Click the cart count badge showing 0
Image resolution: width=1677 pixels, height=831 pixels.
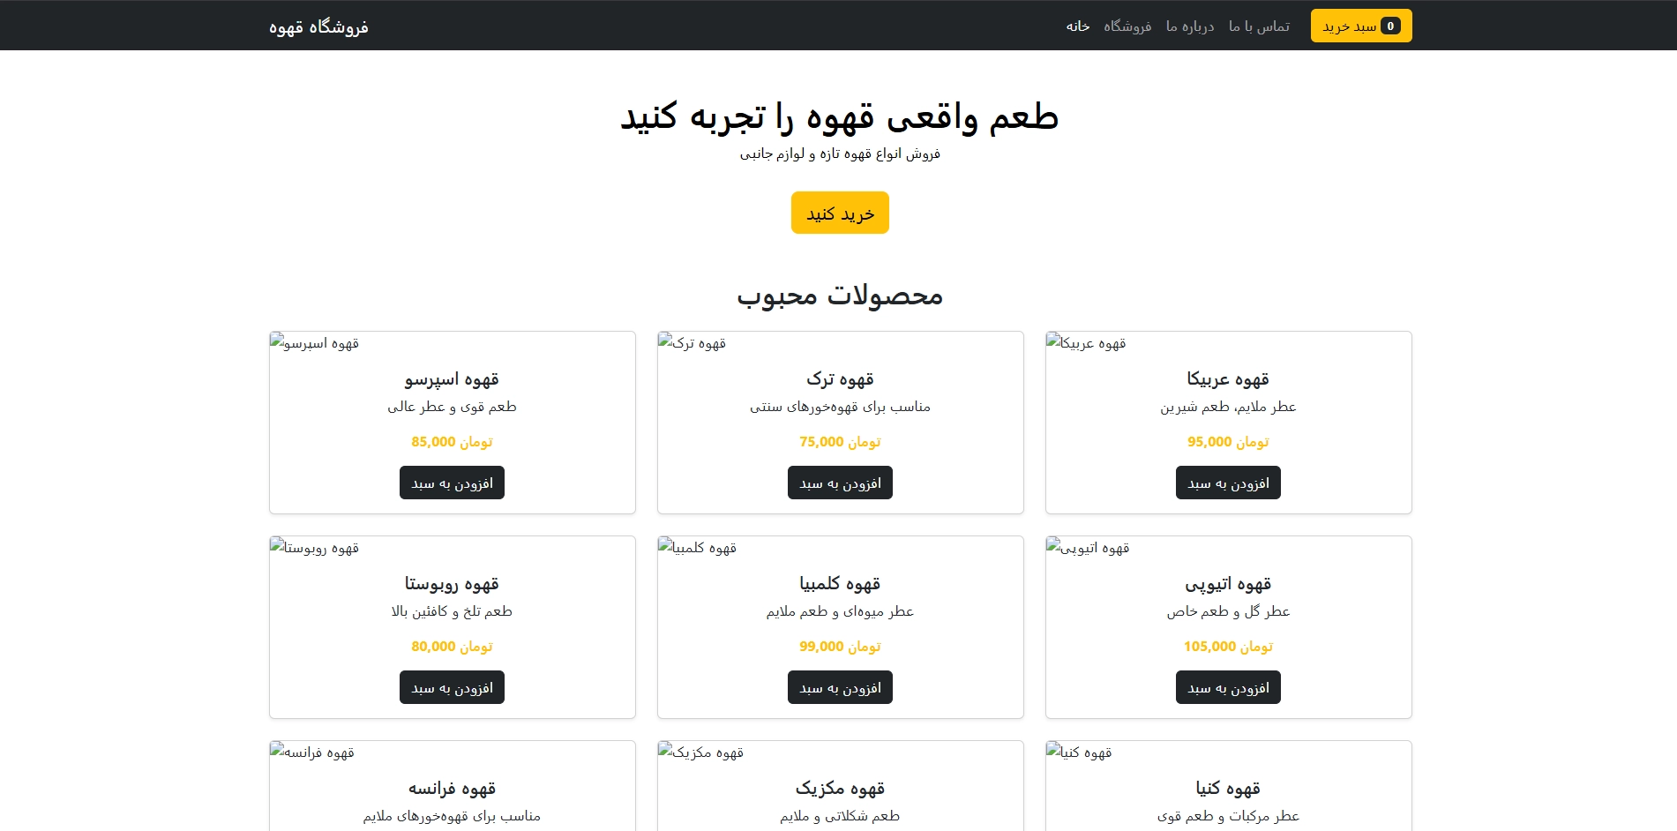[x=1390, y=26]
